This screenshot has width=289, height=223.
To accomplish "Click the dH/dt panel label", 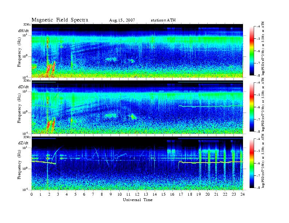I will pos(23,31).
